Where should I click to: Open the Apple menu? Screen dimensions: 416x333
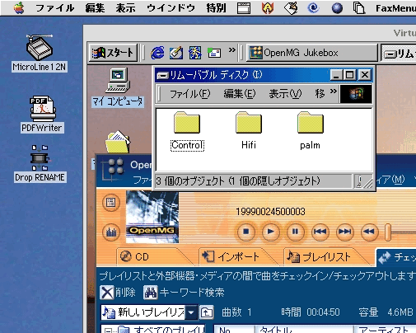coord(18,7)
